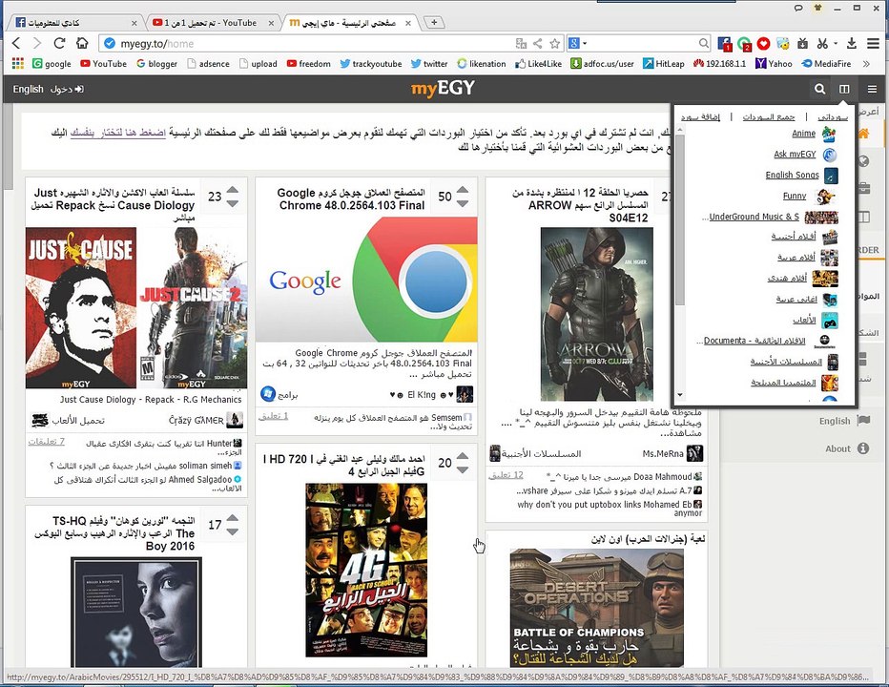Open the Google Chrome logo thumbnail

coord(367,280)
